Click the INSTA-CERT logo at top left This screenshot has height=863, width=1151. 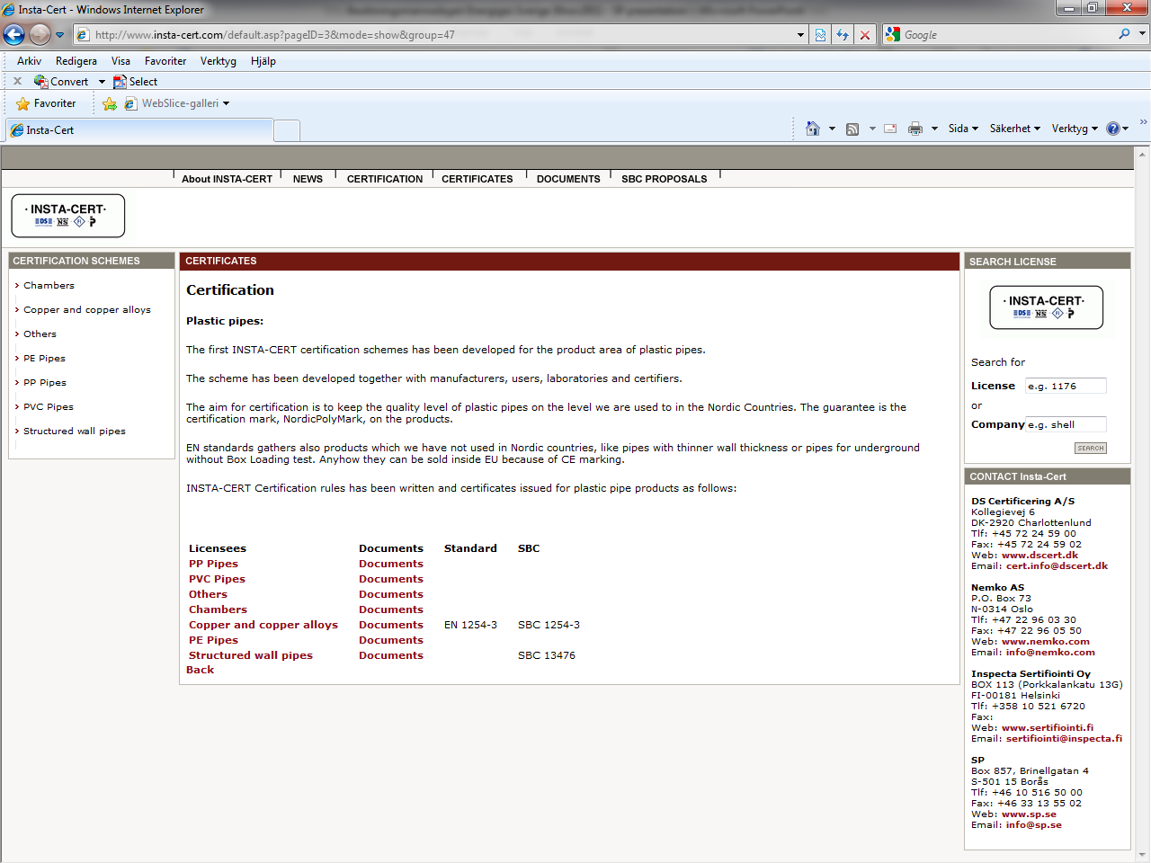(68, 216)
